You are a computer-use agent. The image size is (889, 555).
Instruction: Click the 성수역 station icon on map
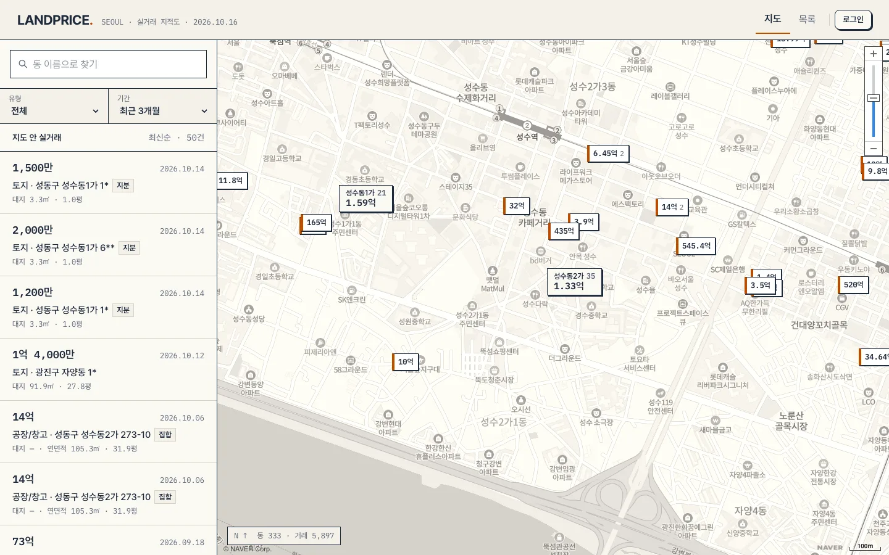pyautogui.click(x=527, y=125)
